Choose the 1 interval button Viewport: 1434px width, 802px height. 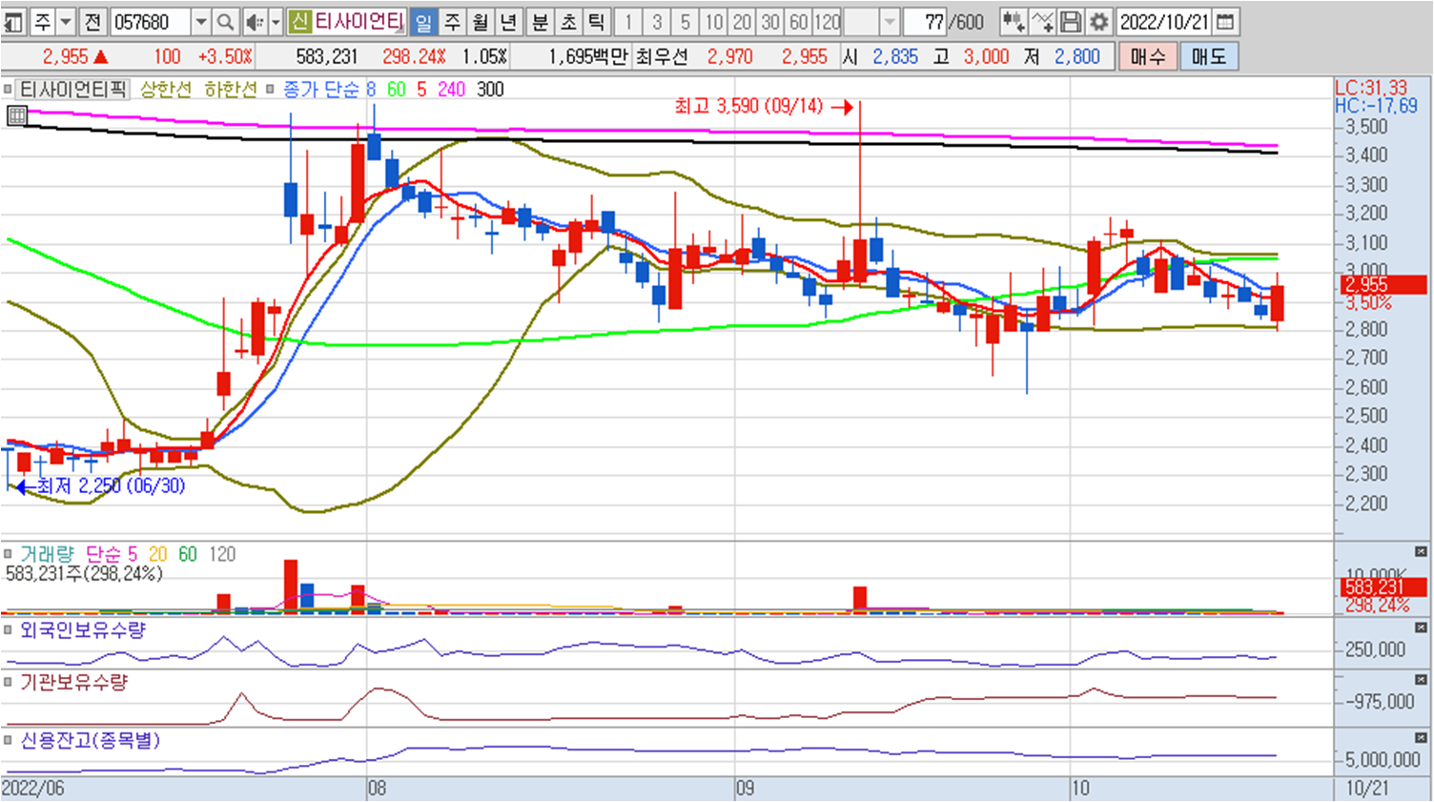[628, 21]
